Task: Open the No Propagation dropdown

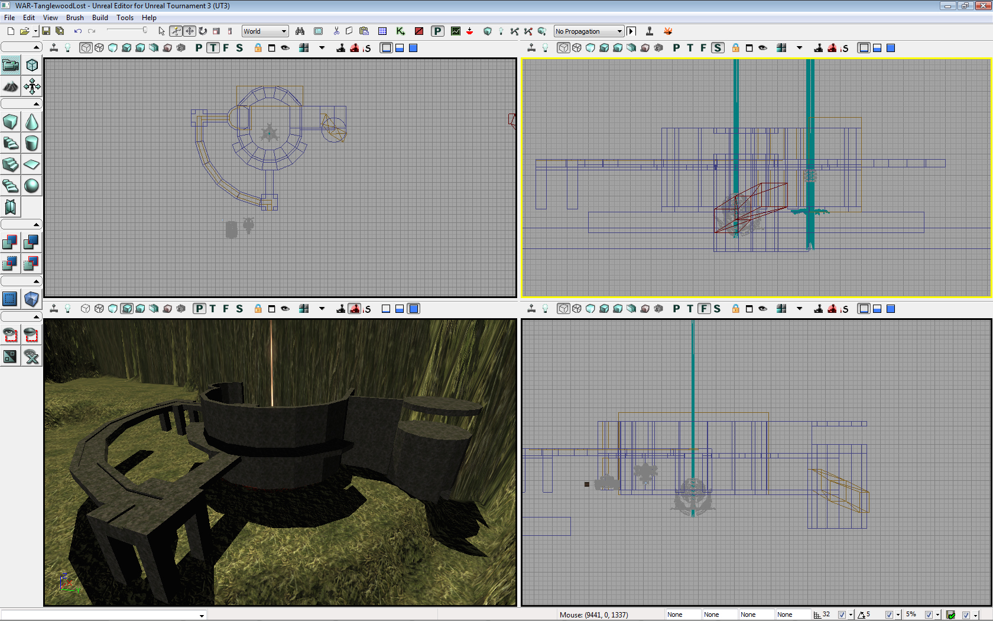Action: (x=589, y=31)
